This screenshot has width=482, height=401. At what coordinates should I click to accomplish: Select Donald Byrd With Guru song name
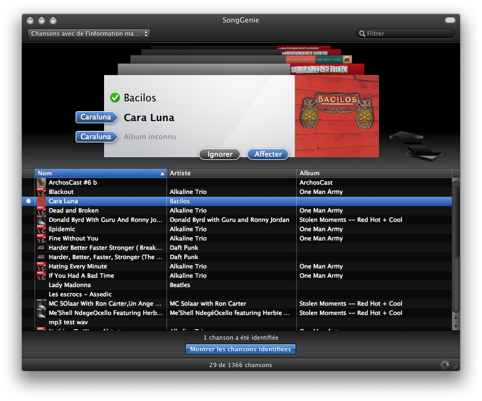tap(105, 220)
